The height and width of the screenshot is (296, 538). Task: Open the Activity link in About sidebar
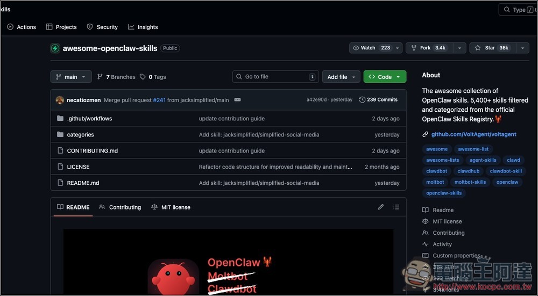coord(437,244)
